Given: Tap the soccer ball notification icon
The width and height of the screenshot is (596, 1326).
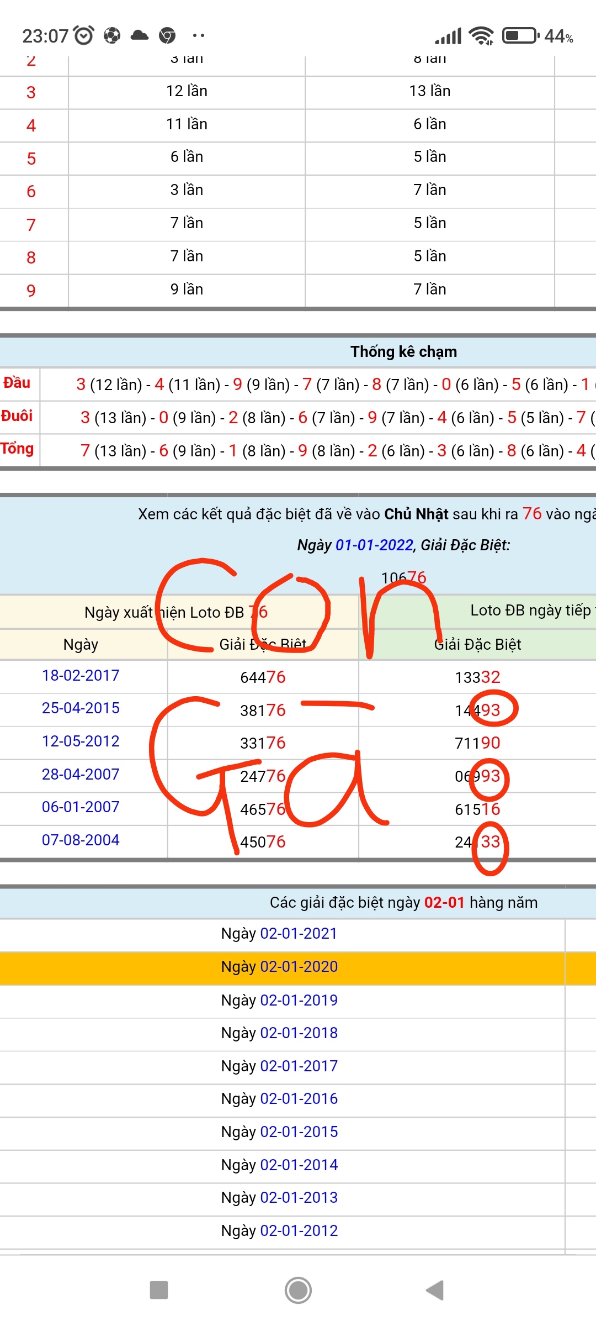Looking at the screenshot, I should coord(112,36).
